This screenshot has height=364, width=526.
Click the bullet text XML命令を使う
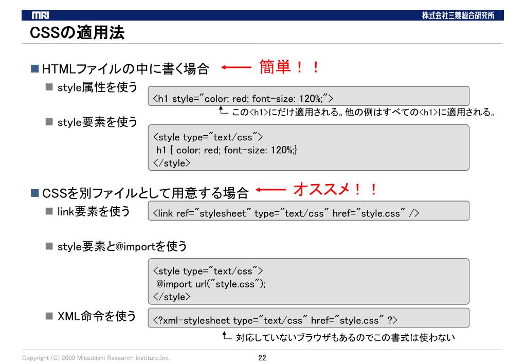97,316
